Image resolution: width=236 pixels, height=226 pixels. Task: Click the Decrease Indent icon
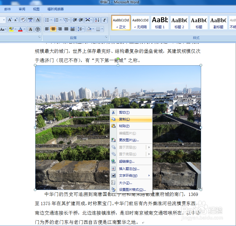75,20
